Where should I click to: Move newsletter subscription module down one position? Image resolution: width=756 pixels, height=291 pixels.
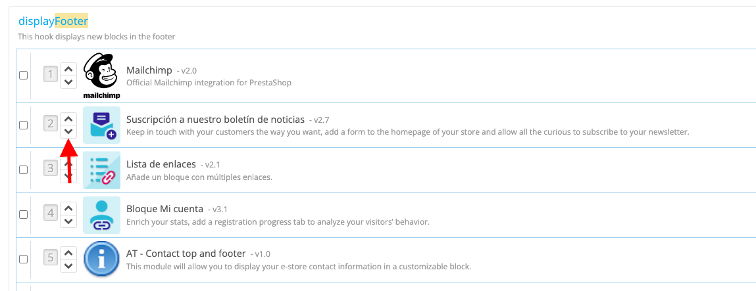click(68, 131)
